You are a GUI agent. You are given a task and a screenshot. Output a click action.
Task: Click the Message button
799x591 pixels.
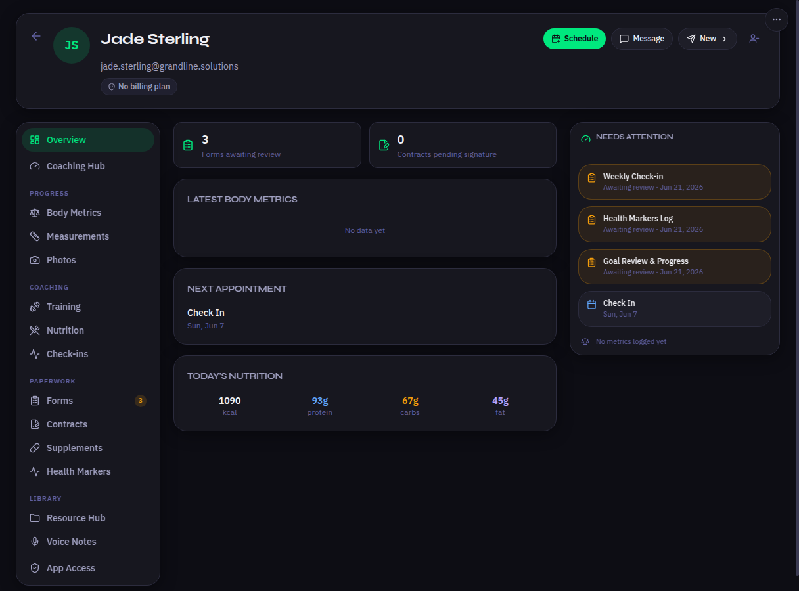tap(642, 39)
